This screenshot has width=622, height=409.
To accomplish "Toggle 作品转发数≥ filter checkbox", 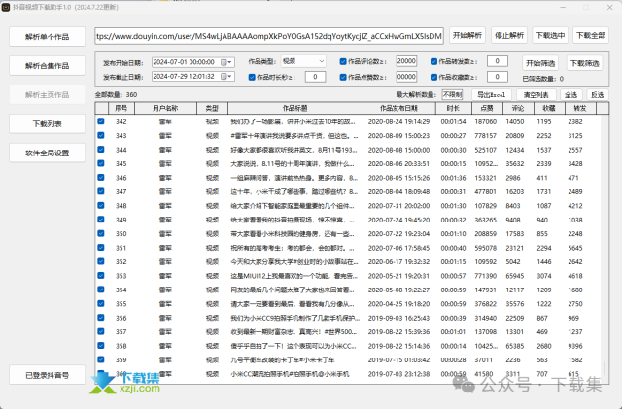I will pyautogui.click(x=433, y=61).
